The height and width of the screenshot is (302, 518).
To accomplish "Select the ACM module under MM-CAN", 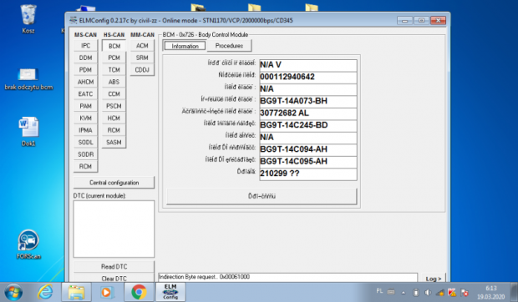I will click(142, 46).
